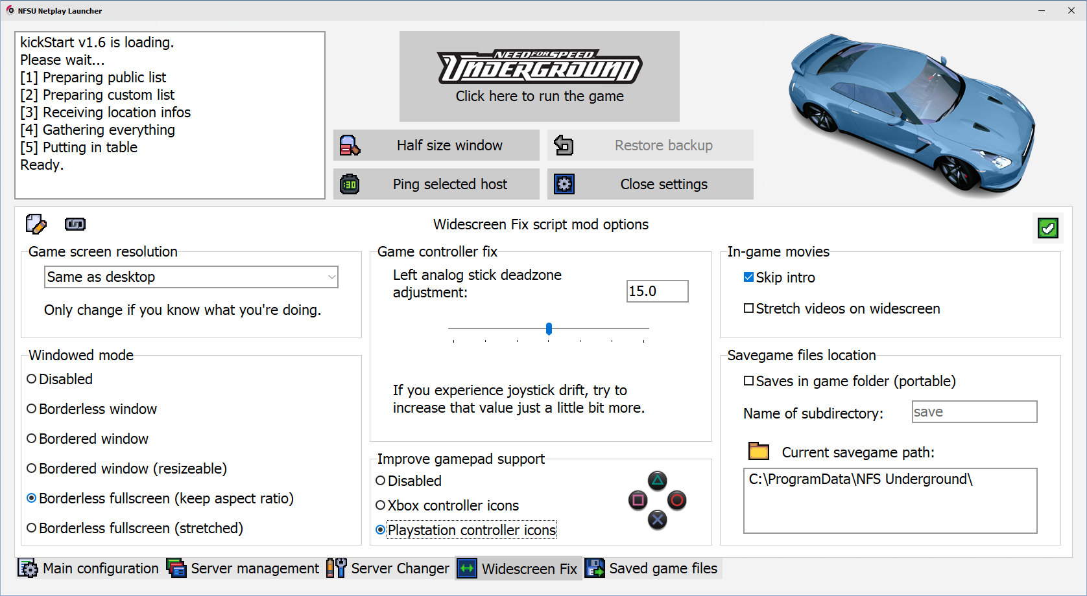
Task: Click the current savegame path box
Action: [x=890, y=501]
